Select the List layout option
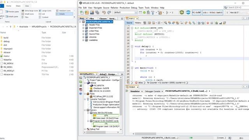 tap(42, 14)
